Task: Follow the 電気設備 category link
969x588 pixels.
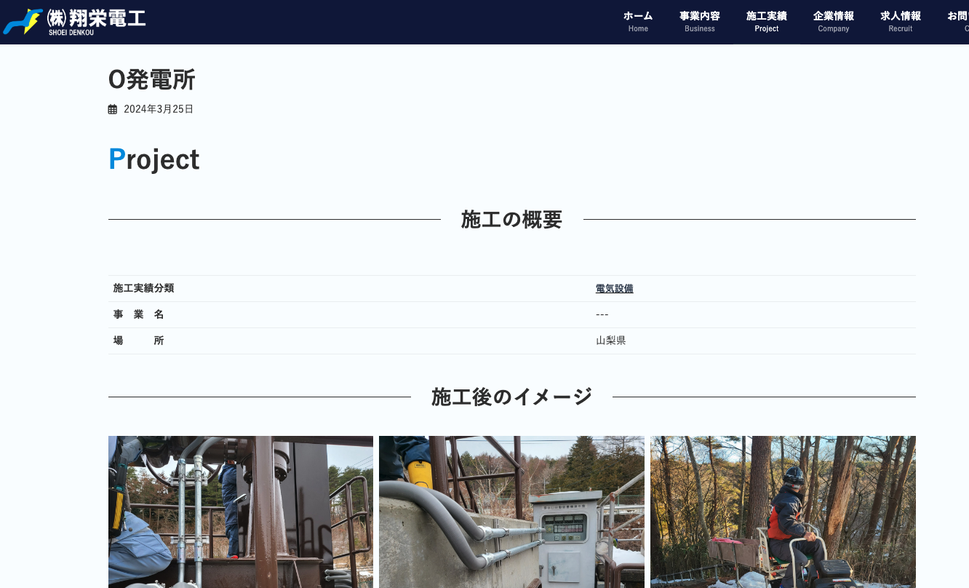Action: click(x=614, y=288)
